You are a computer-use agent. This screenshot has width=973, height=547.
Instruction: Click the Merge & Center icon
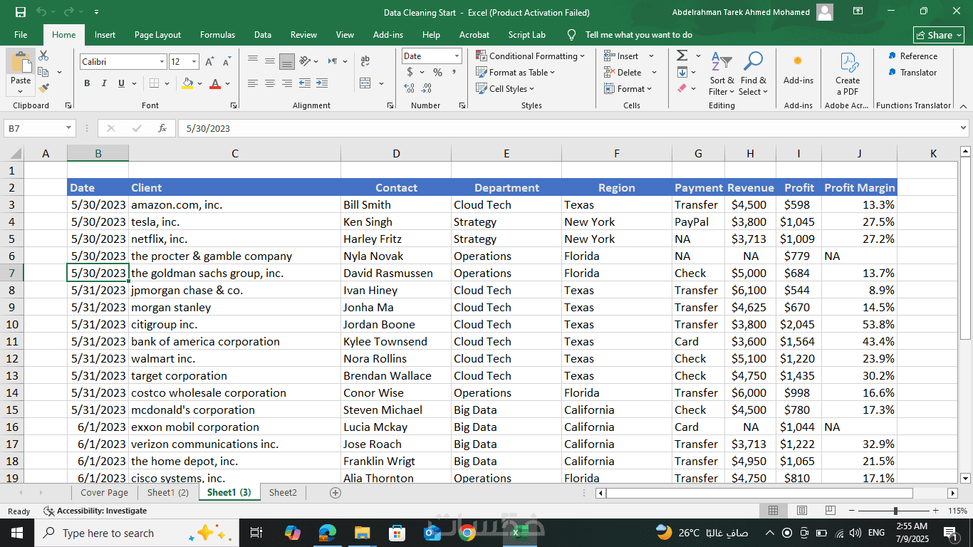(365, 83)
